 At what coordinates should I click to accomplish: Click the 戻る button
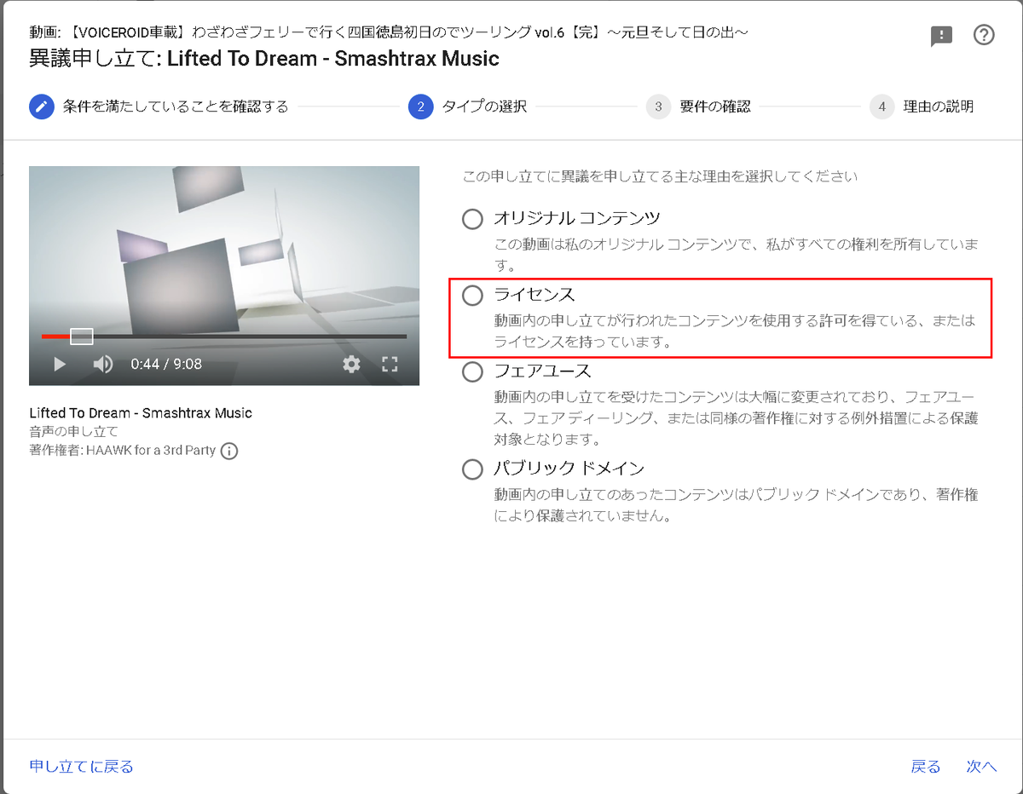(x=926, y=767)
